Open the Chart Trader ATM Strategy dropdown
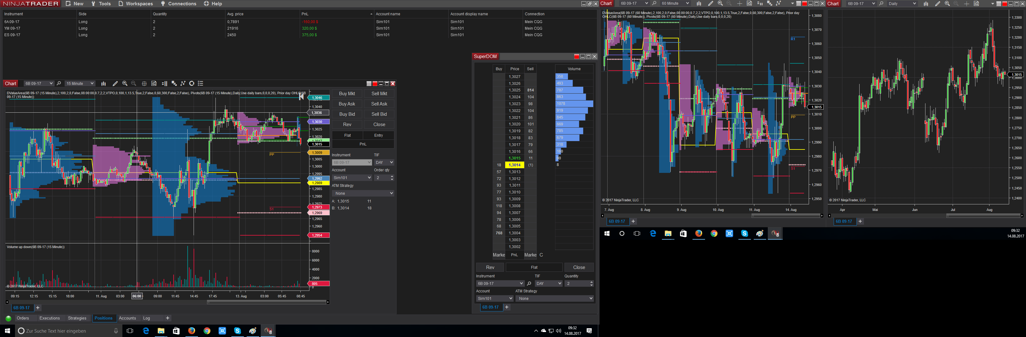The width and height of the screenshot is (1026, 337). click(363, 193)
